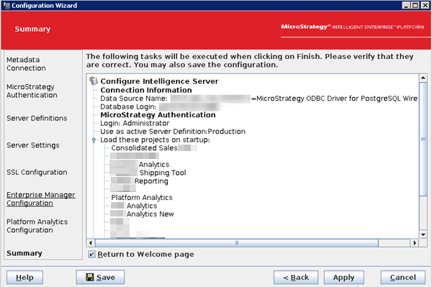The image size is (432, 287).
Task: Uncheck Return to Welcome page
Action: point(91,254)
